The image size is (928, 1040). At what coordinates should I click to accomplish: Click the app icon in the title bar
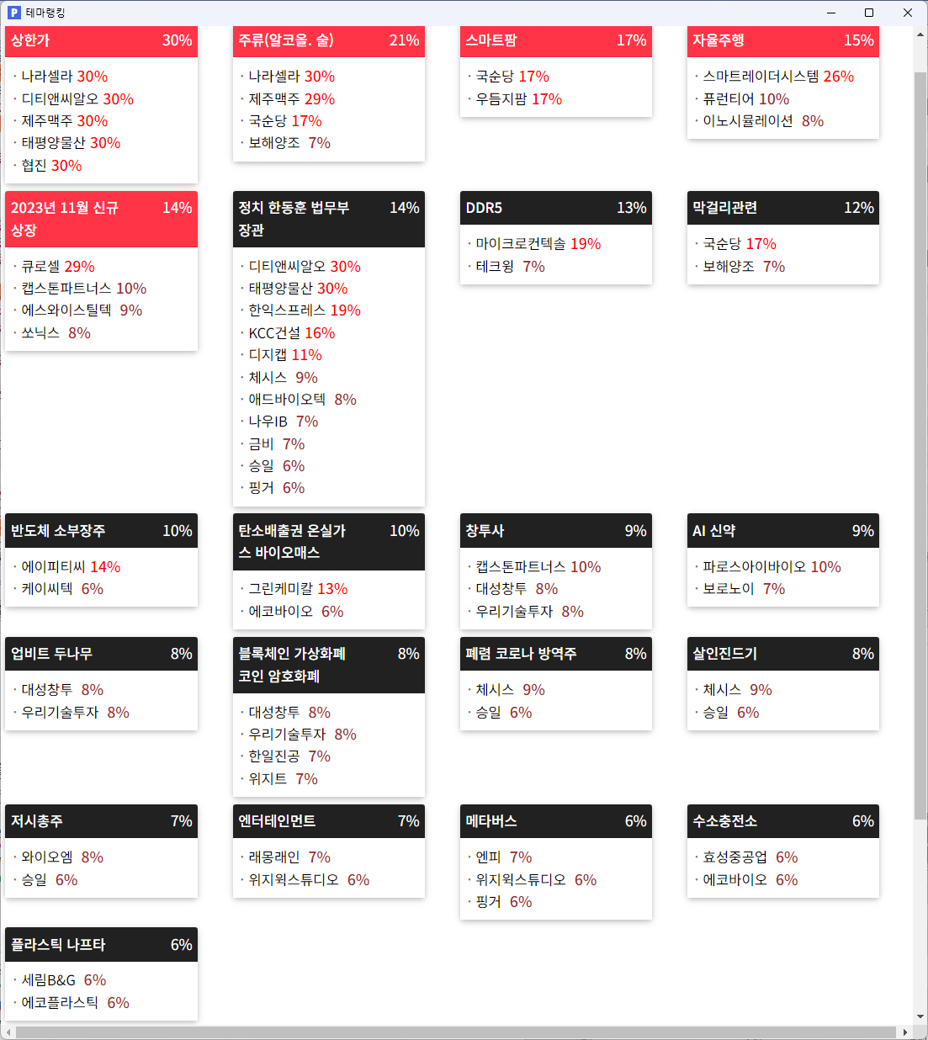13,13
